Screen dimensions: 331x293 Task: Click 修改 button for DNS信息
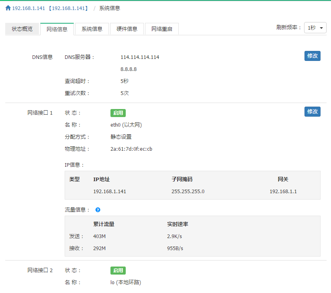(312, 56)
